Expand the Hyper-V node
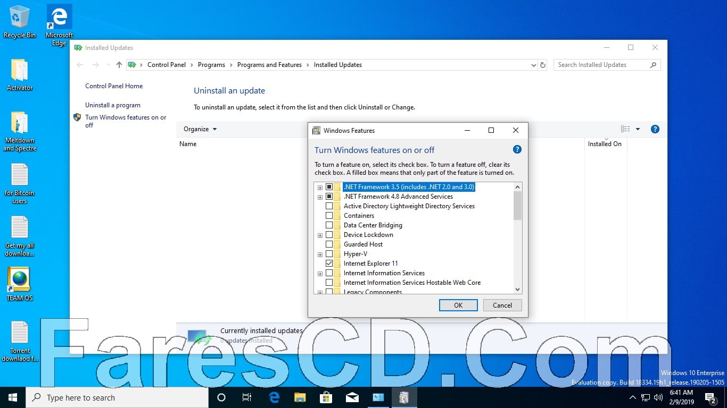 (320, 254)
